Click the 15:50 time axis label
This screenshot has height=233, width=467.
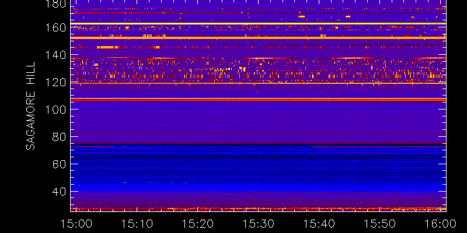click(x=380, y=224)
